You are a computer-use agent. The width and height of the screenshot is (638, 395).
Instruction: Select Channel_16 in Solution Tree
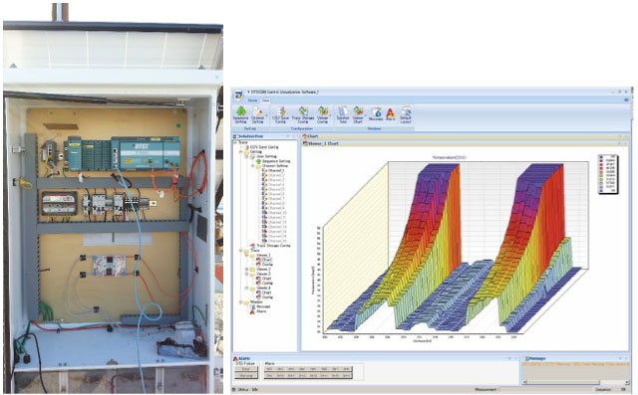274,241
